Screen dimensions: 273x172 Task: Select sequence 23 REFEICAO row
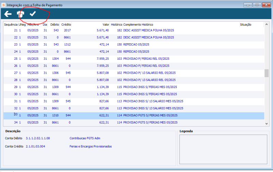[x=134, y=45]
